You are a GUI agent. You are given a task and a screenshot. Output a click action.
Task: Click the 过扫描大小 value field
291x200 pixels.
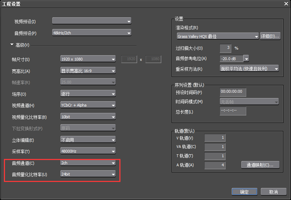[x=225, y=48]
